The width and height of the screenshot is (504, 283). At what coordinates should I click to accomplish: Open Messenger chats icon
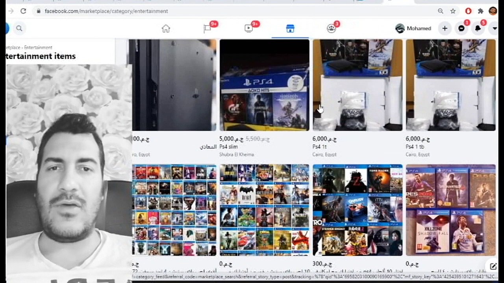461,28
